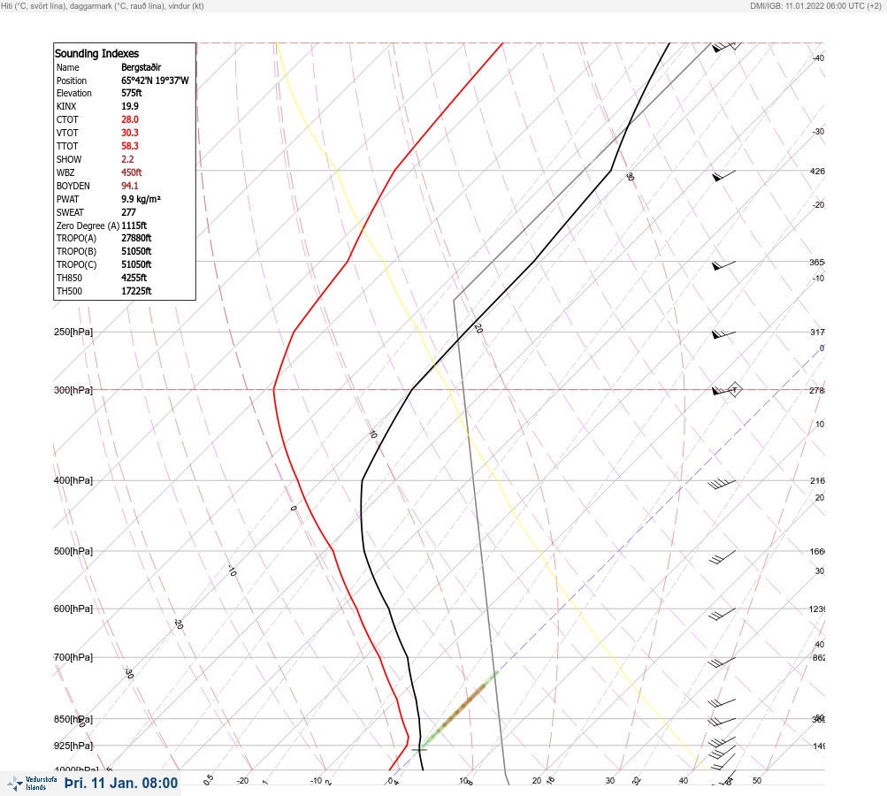Viewport: 887px width, 796px height.
Task: Select the wind barb at 250 hPa
Action: pos(723,334)
